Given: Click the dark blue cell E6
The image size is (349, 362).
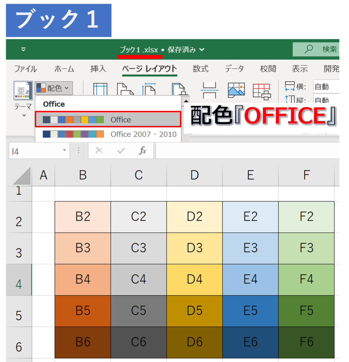Looking at the screenshot, I should click(x=250, y=342).
